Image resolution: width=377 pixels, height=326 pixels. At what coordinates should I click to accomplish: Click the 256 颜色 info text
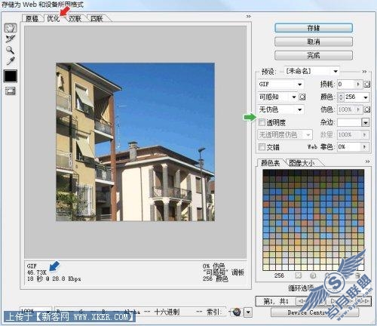pyautogui.click(x=215, y=278)
